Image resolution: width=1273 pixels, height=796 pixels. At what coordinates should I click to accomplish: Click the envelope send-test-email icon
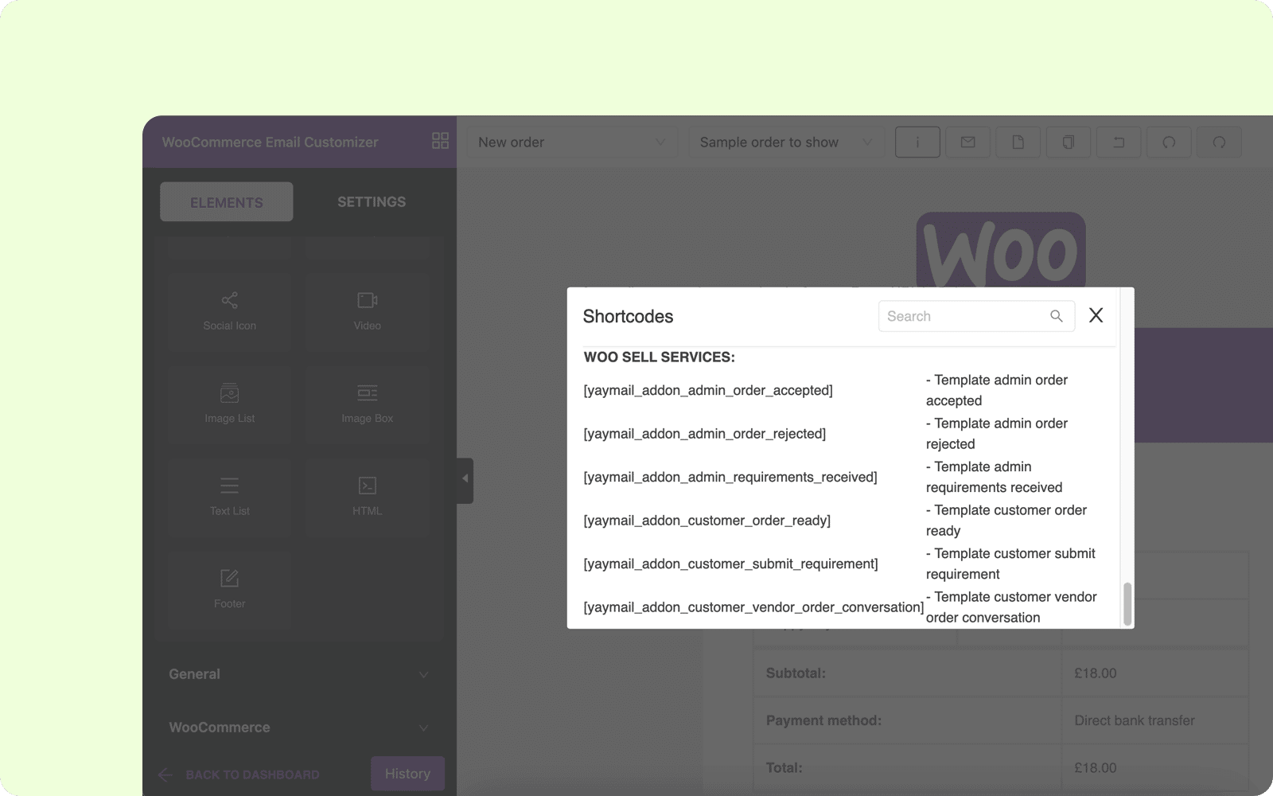pos(967,142)
